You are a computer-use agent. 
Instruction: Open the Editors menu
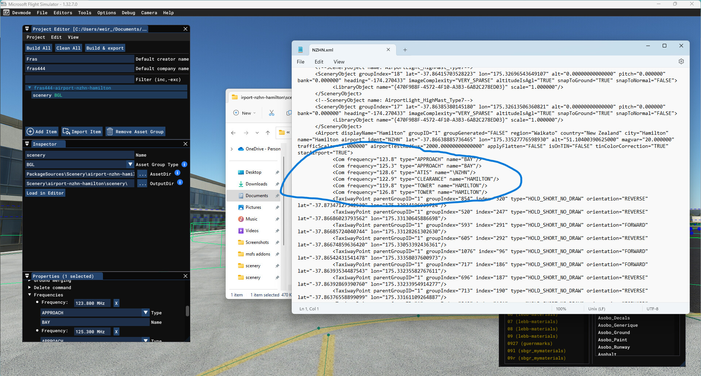63,12
